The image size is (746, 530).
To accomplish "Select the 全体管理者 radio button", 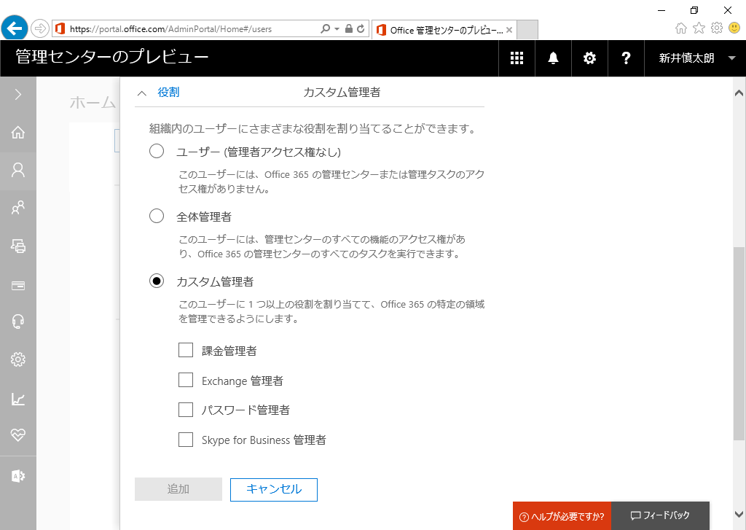I will [x=156, y=216].
